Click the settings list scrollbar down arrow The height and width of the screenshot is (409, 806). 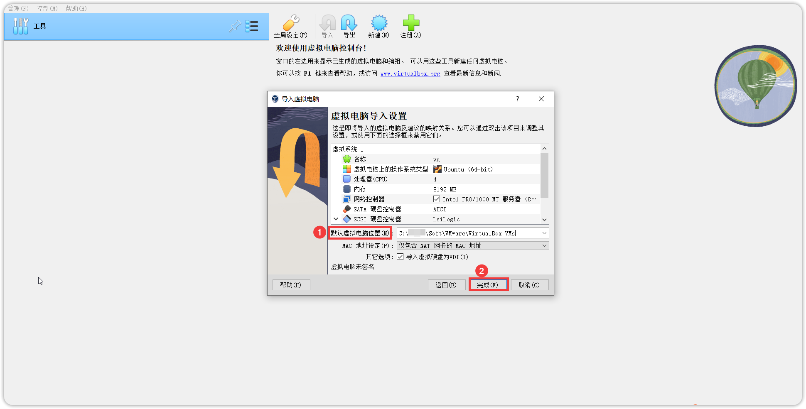coord(545,220)
